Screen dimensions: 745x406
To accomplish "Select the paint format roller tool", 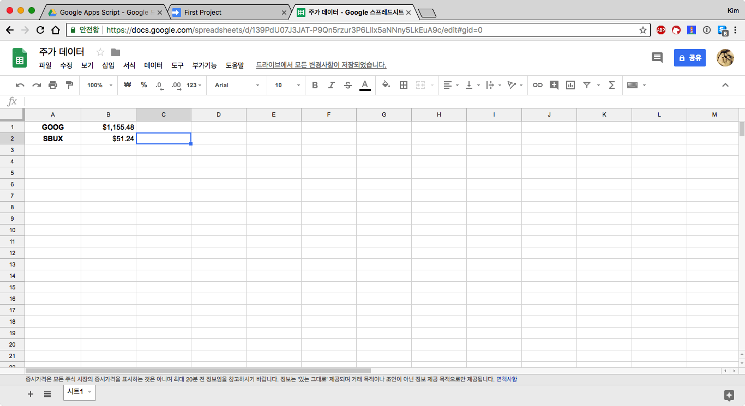I will tap(69, 85).
